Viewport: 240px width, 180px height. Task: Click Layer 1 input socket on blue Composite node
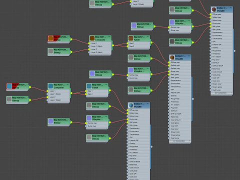tap(47, 91)
